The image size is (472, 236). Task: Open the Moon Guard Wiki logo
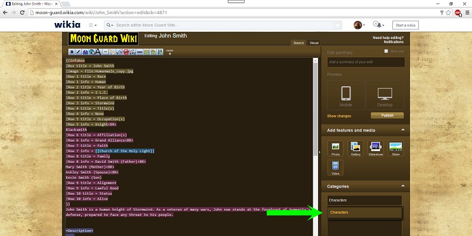tap(103, 39)
